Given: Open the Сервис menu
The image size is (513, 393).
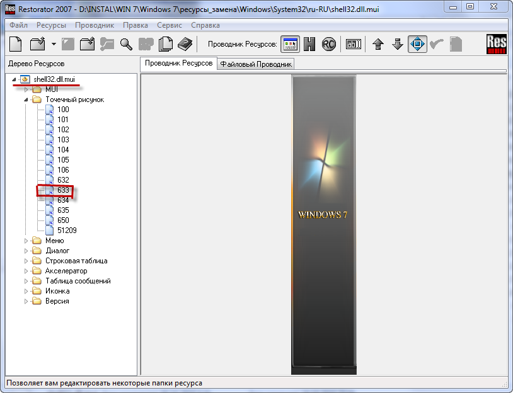Looking at the screenshot, I should [x=170, y=25].
